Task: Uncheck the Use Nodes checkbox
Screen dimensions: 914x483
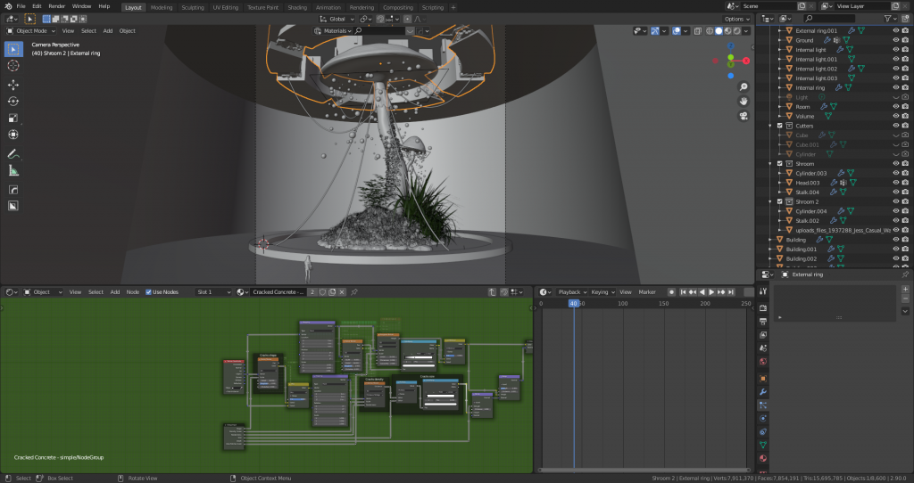Action: click(149, 292)
